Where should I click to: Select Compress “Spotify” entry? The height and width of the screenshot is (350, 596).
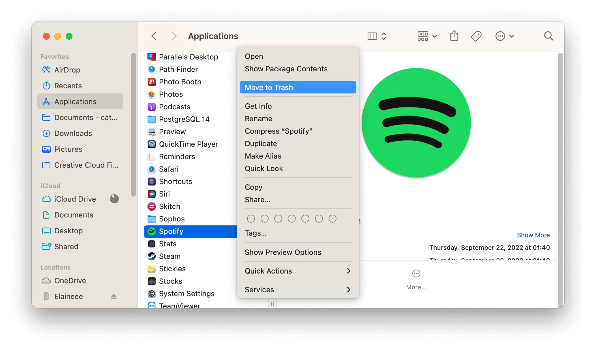coord(298,131)
